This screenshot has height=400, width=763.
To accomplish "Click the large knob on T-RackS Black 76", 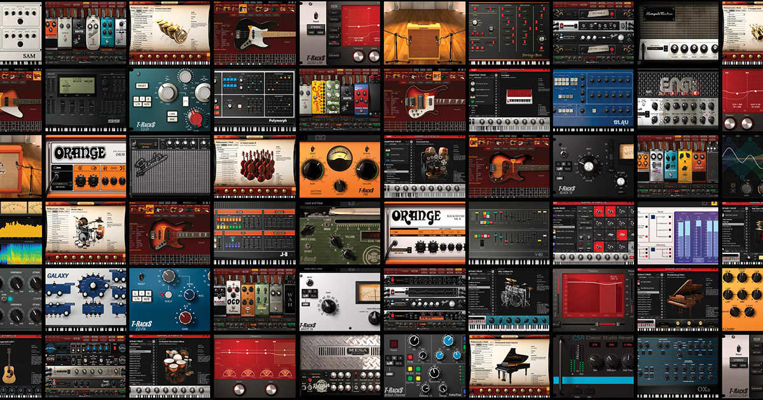I will pyautogui.click(x=589, y=166).
